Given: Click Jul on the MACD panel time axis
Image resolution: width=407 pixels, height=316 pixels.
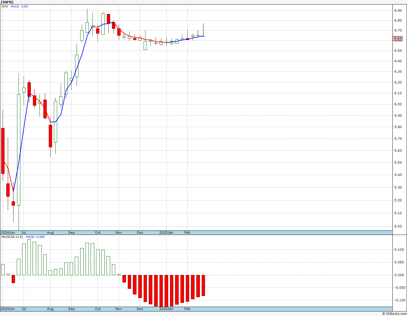Looking at the screenshot, I should coord(24,309).
